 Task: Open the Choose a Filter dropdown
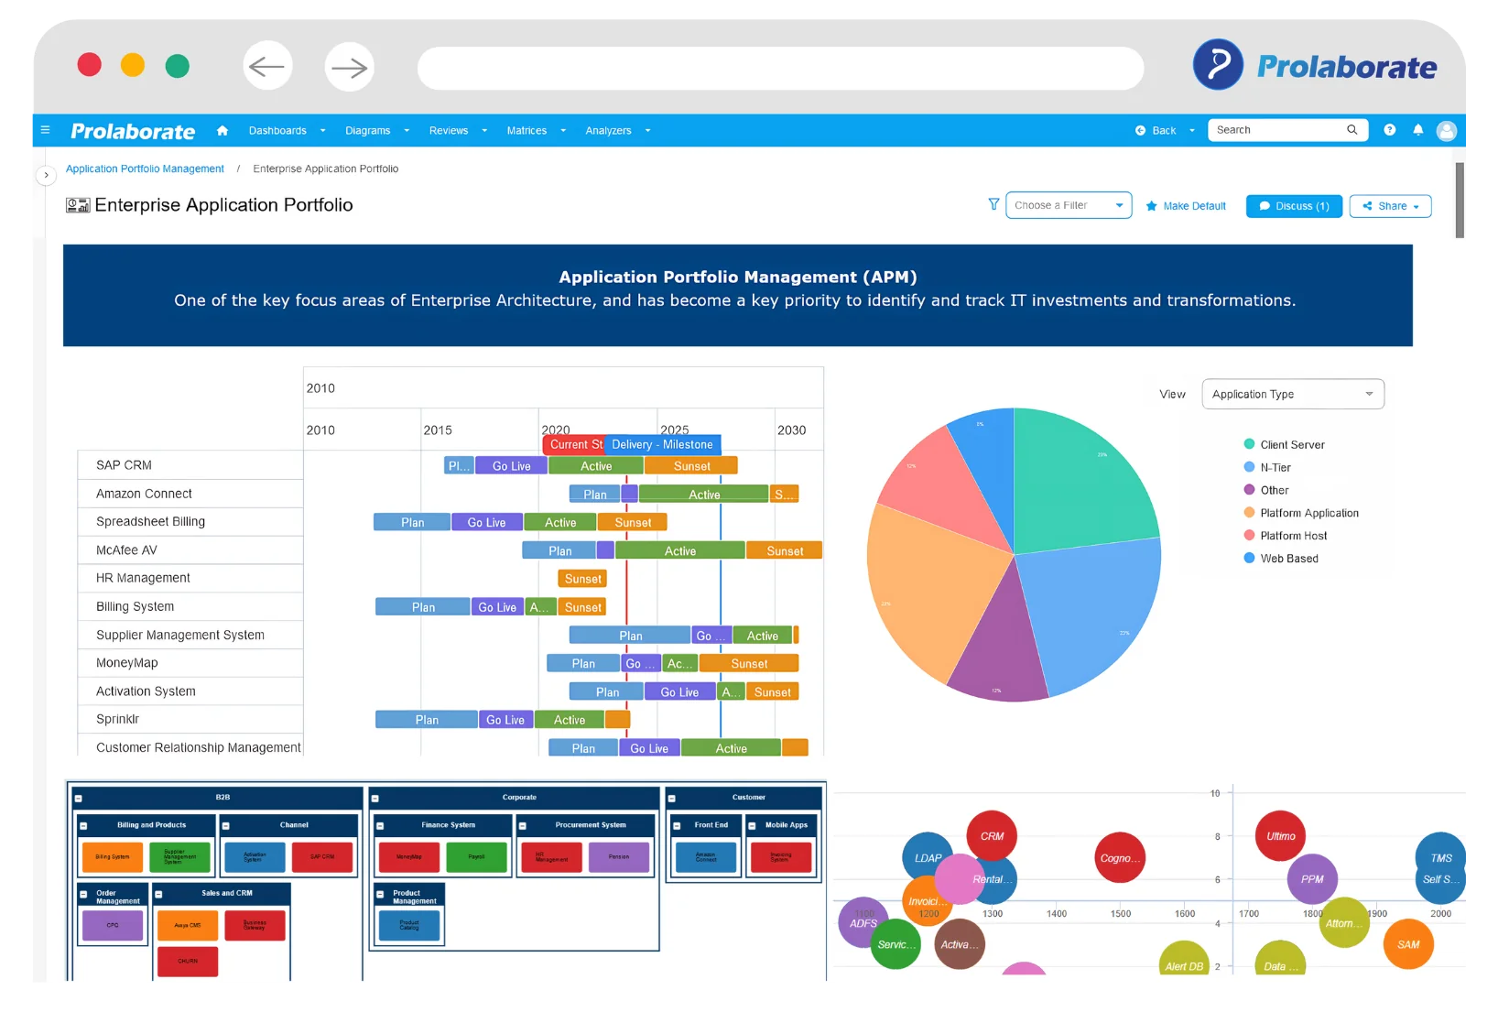click(x=1068, y=205)
